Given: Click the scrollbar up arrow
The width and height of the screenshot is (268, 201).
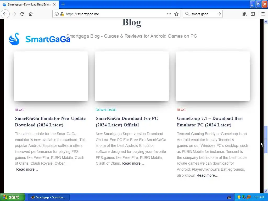Looking at the screenshot, I should click(266, 21).
